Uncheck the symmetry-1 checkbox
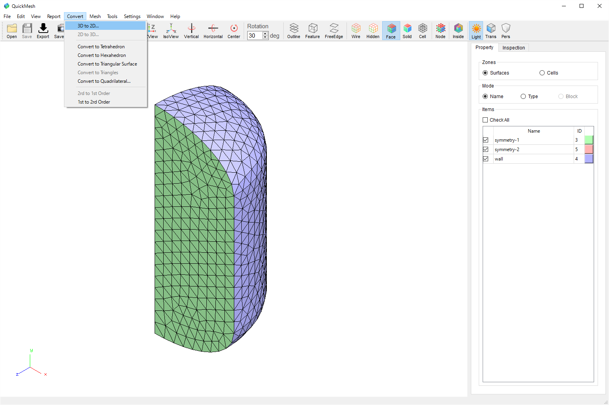Image resolution: width=609 pixels, height=405 pixels. (486, 140)
